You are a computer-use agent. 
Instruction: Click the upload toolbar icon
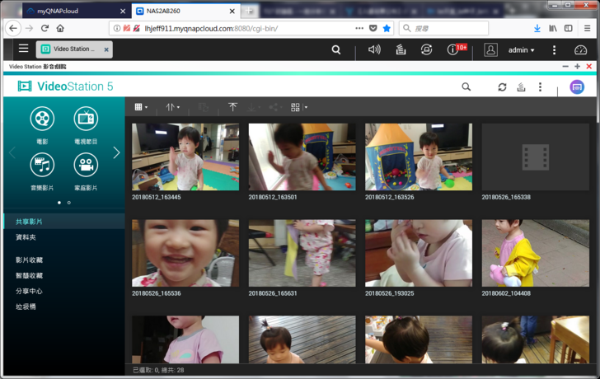pos(232,107)
